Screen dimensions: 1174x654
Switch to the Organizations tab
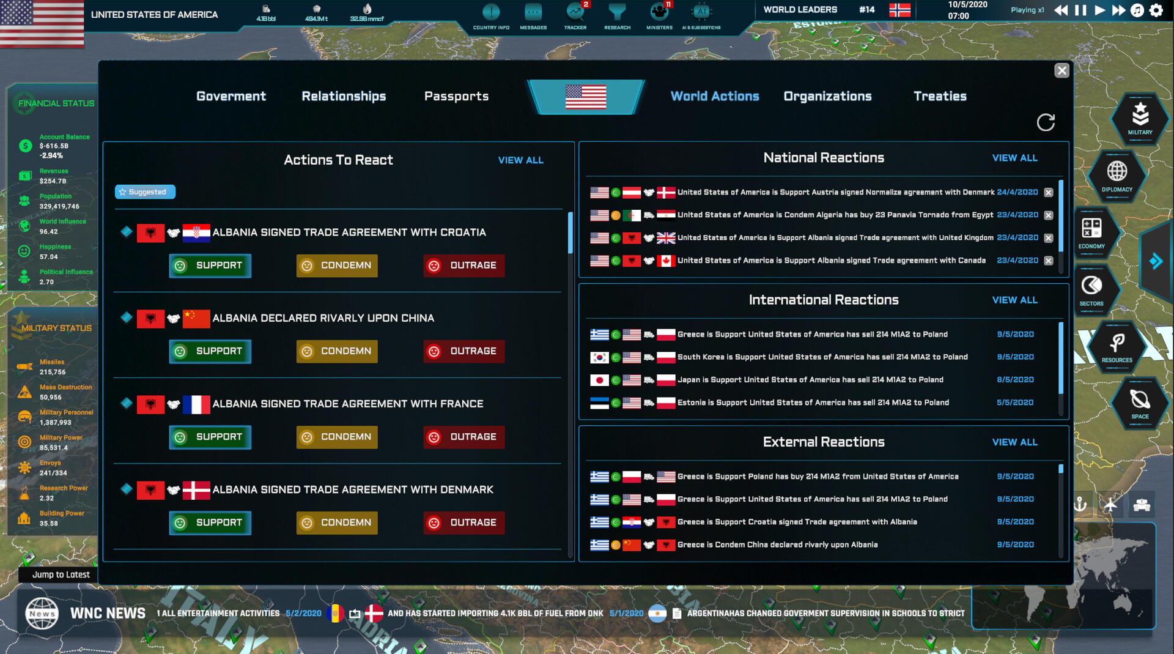[x=827, y=96]
